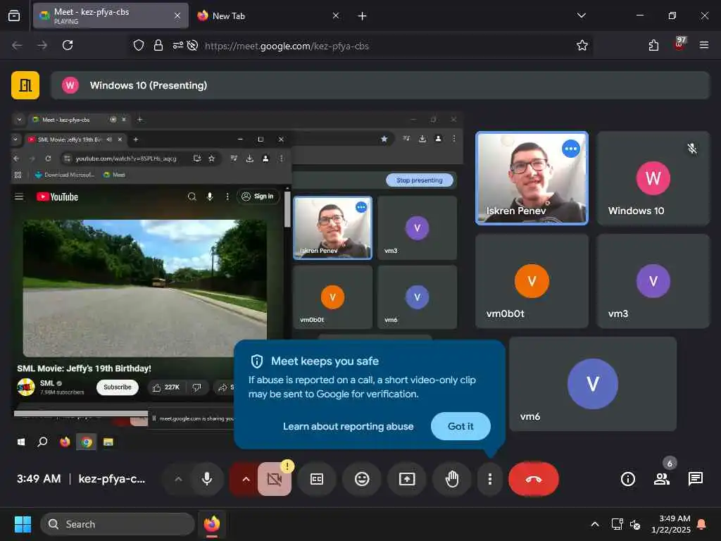Click the present now screen-share icon
The image size is (721, 541).
tap(407, 479)
